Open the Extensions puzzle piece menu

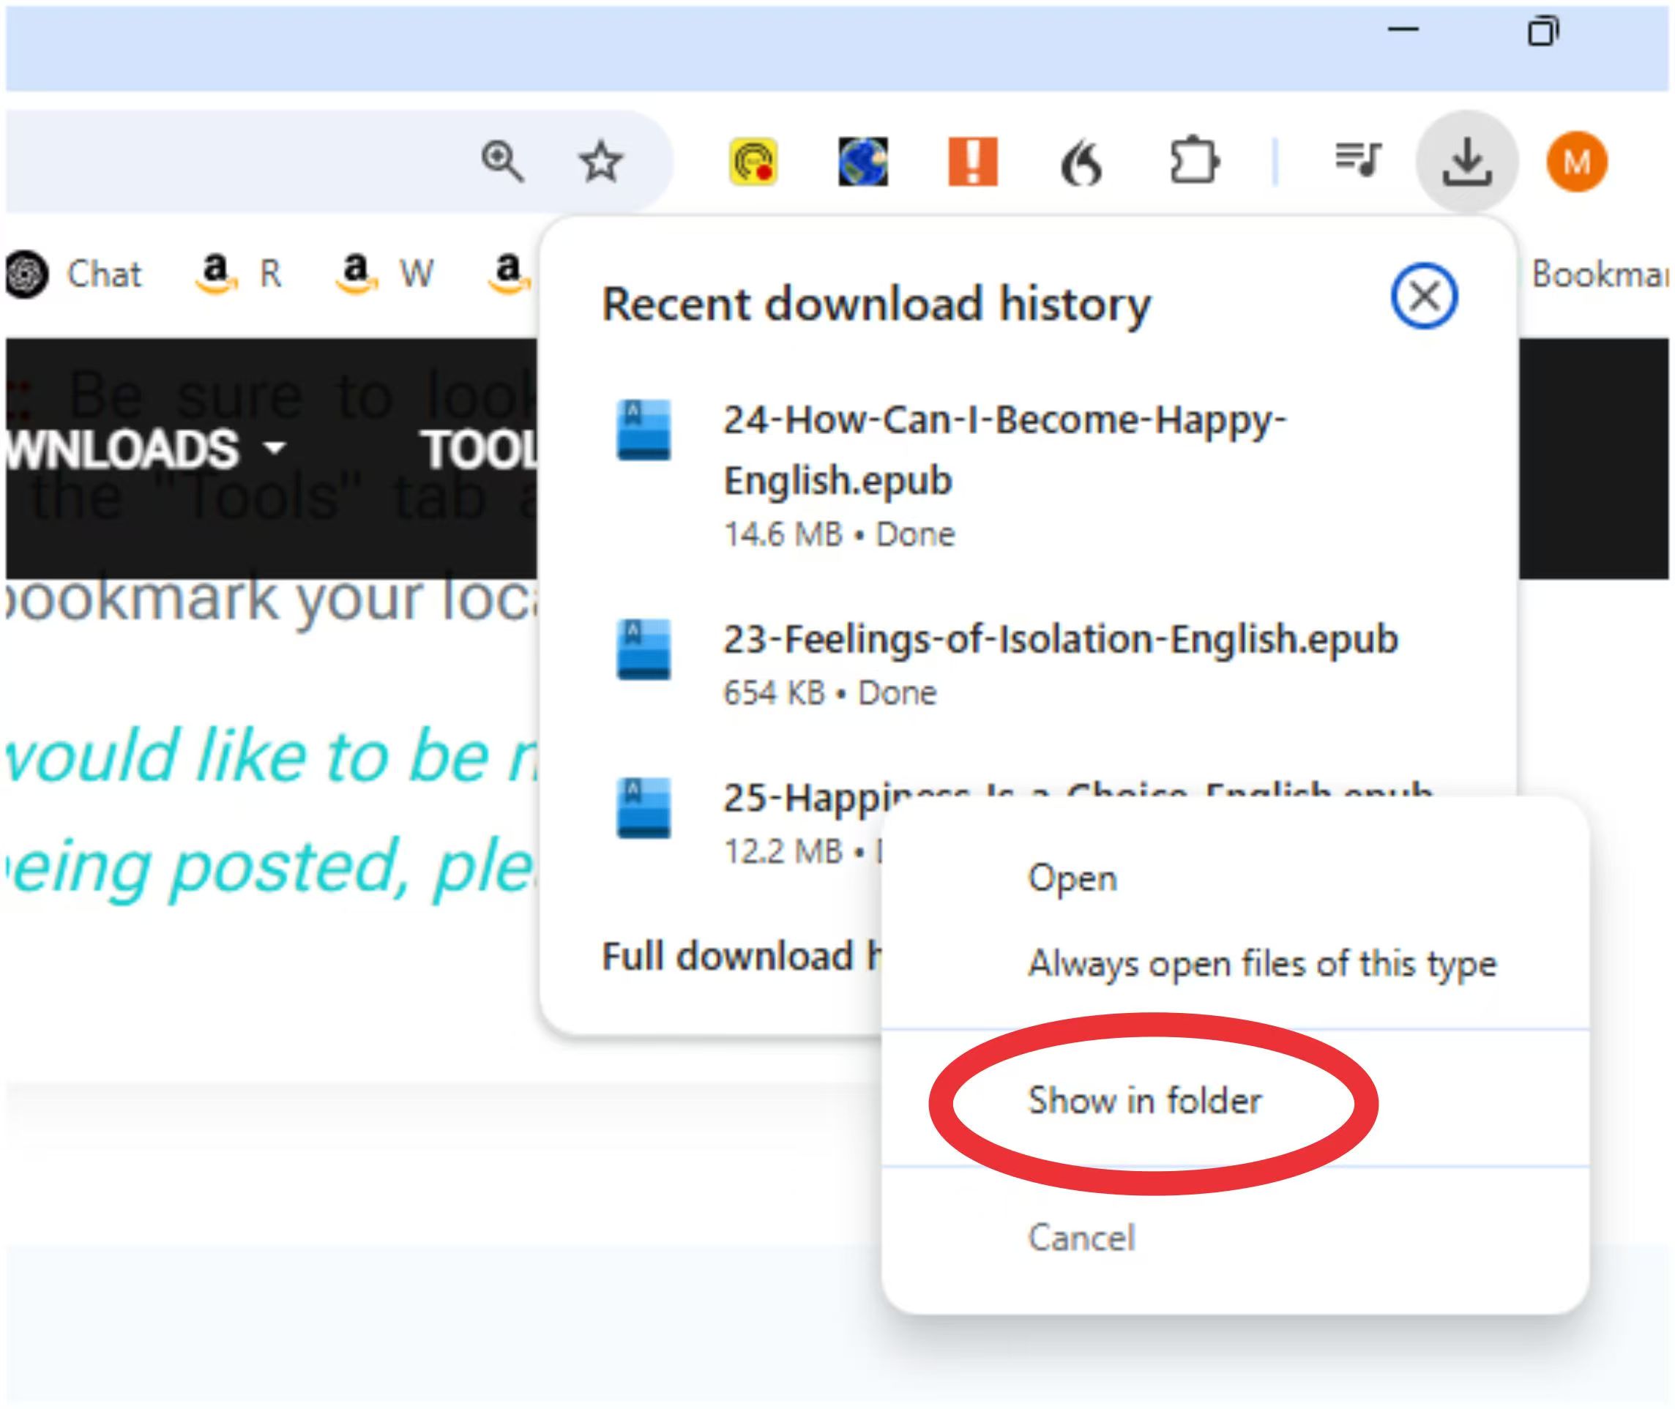1193,161
